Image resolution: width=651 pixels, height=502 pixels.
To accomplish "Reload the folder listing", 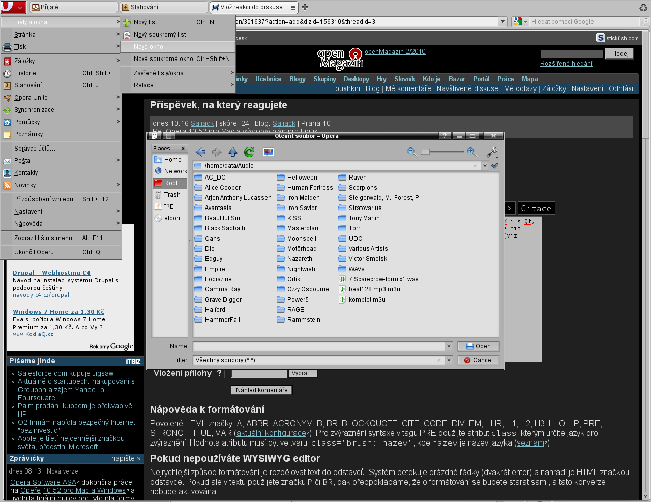I will click(x=249, y=152).
